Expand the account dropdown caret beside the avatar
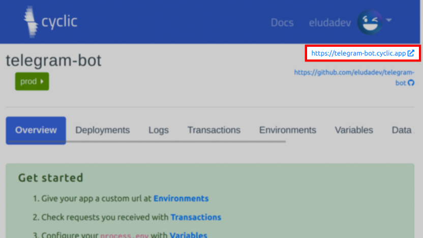The height and width of the screenshot is (238, 423). tap(389, 20)
